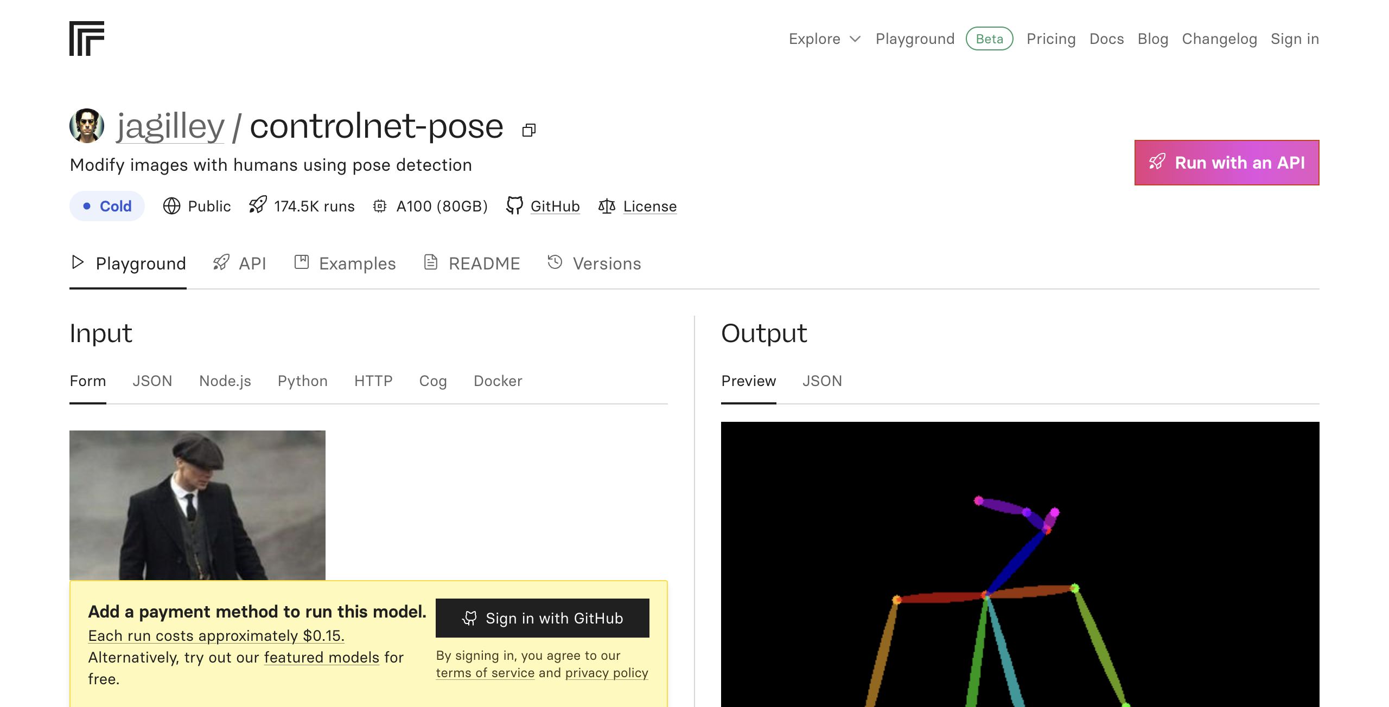Click the rocket icon beside 174.5K runs
Viewport: 1389px width, 707px height.
[x=258, y=205]
